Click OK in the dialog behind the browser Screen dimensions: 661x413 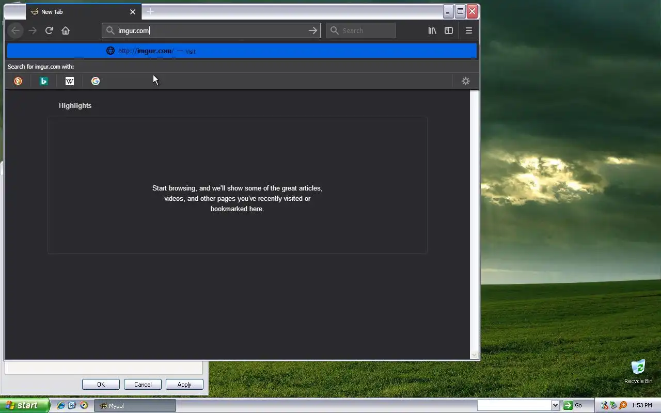tap(101, 385)
